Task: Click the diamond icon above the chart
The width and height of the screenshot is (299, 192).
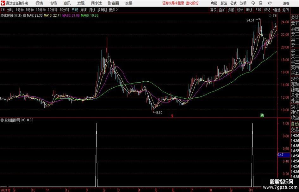Action: pos(270,16)
